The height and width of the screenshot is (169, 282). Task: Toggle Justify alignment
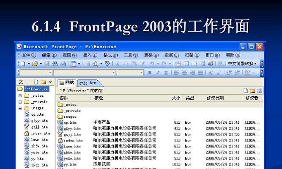pyautogui.click(x=200, y=73)
